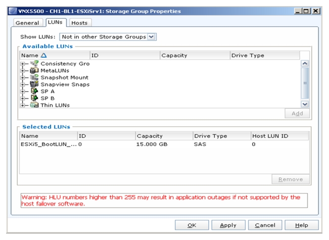Select the ESXi5_BootLUN row in Selected LUNs
This screenshot has width=329, height=240.
164,145
